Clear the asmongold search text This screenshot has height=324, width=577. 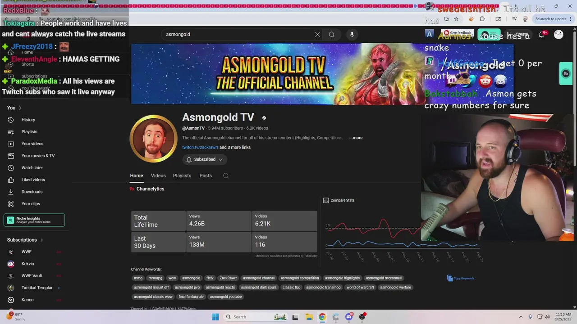[317, 34]
